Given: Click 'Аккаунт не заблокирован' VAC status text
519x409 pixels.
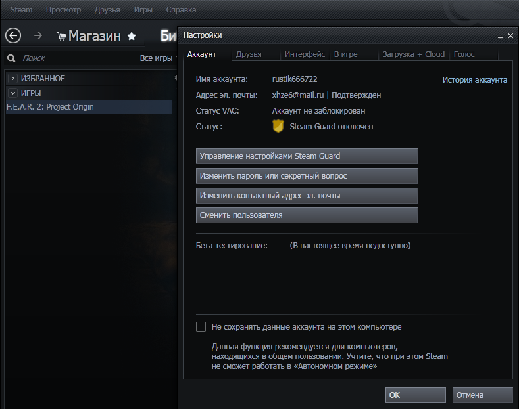Looking at the screenshot, I should point(318,111).
